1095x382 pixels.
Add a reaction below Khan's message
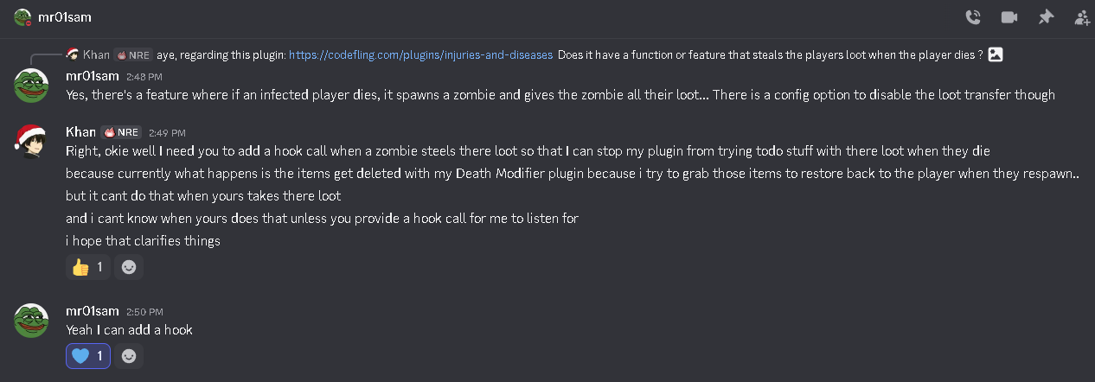[129, 267]
